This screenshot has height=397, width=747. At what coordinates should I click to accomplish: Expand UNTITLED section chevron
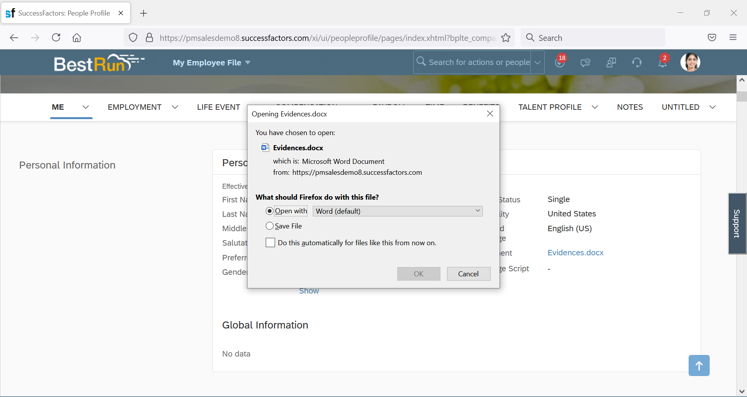point(712,107)
